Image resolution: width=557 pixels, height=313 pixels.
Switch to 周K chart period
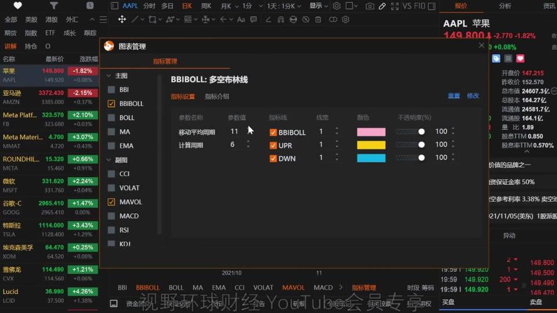(x=206, y=6)
